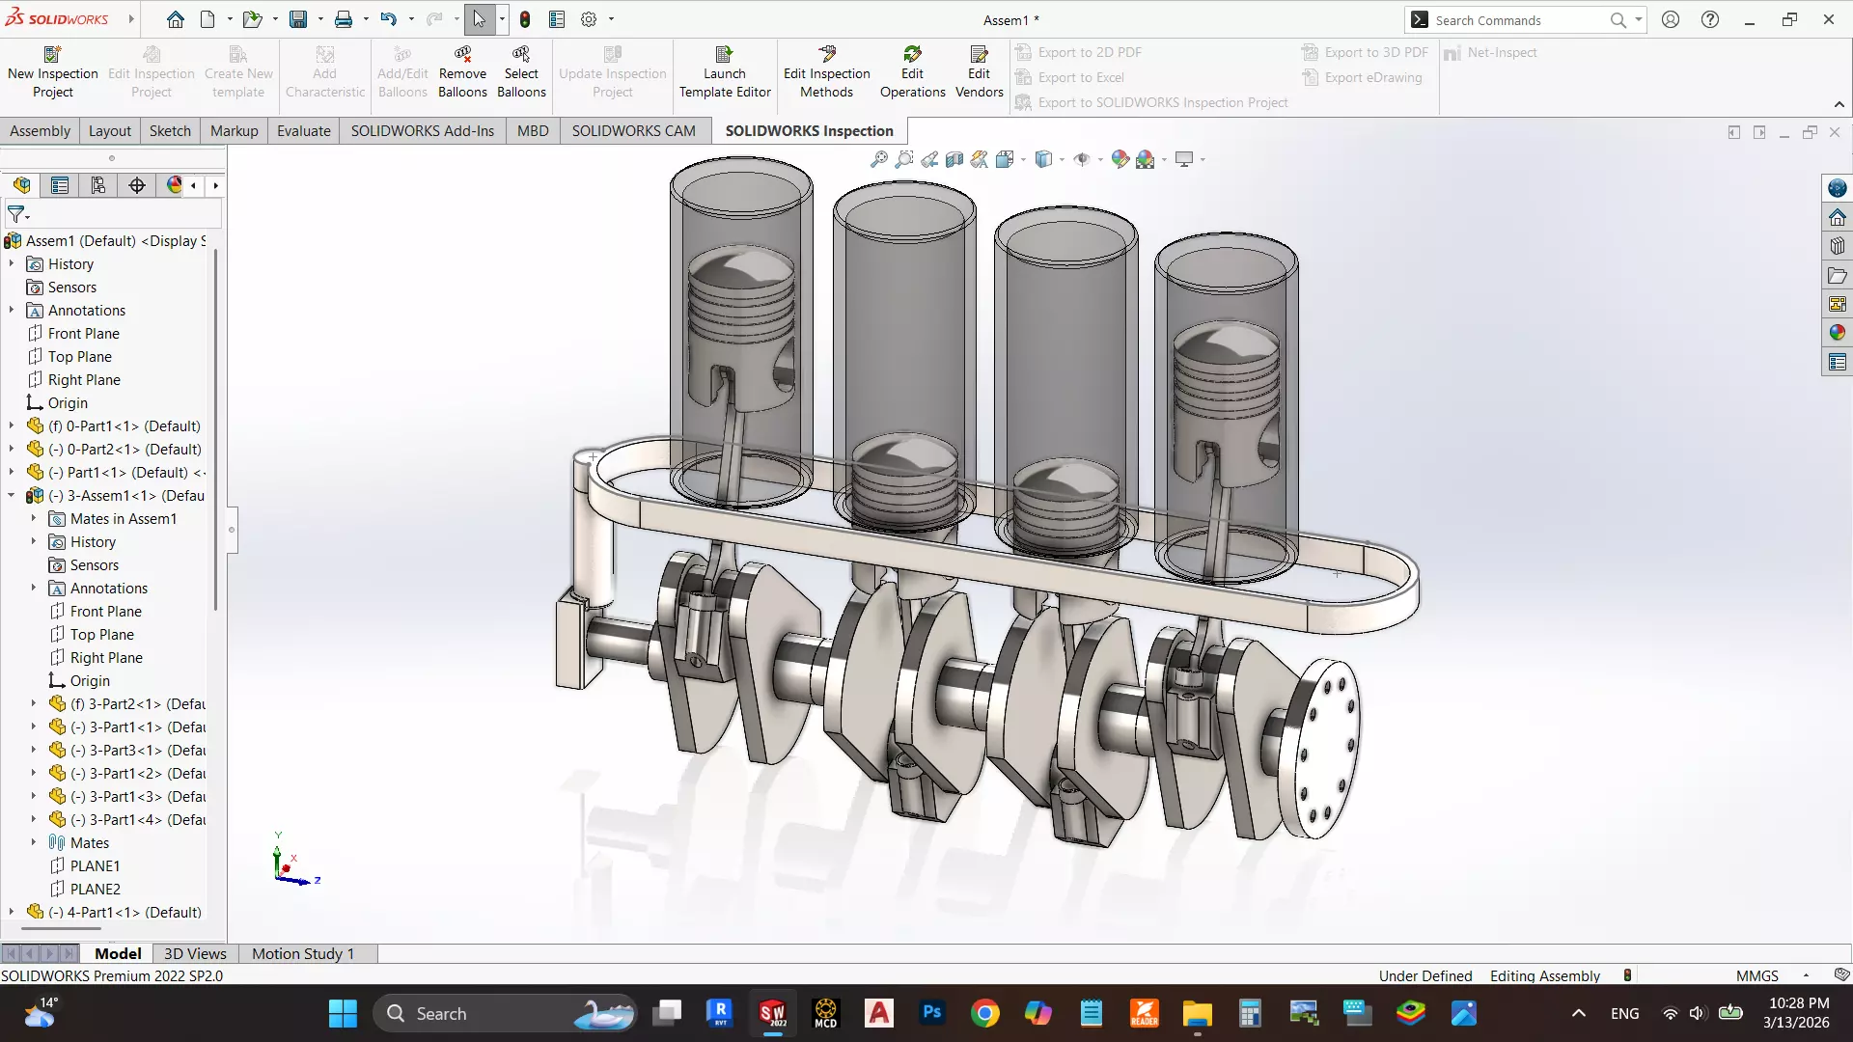
Task: Open the ConfigurationManager tab icon
Action: point(97,185)
